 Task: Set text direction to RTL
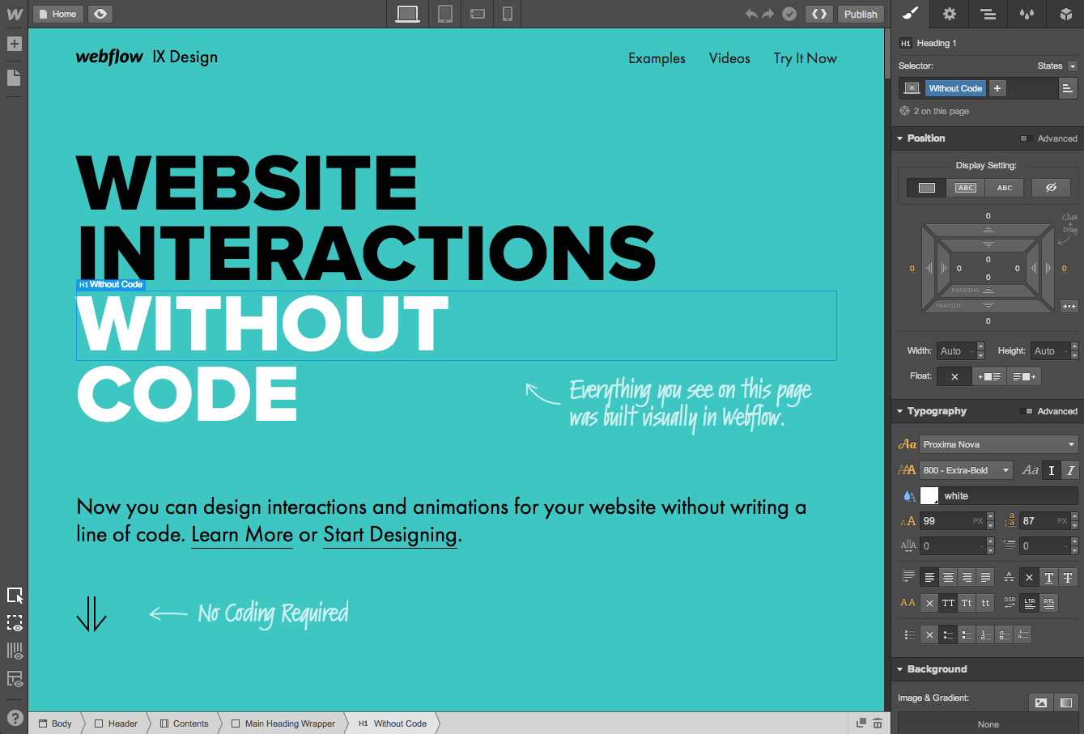point(1048,603)
